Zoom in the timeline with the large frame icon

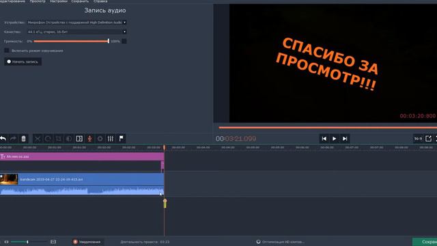click(x=53, y=242)
